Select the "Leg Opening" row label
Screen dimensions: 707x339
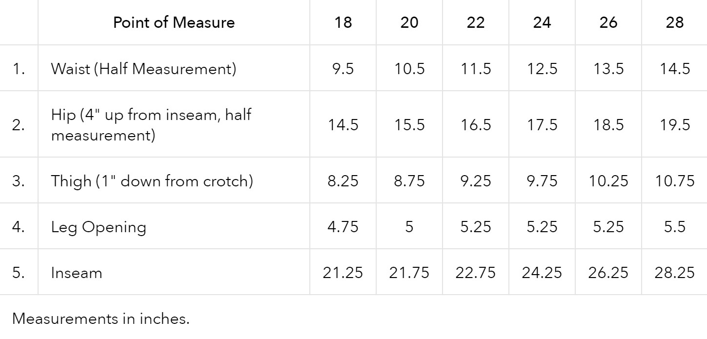99,227
